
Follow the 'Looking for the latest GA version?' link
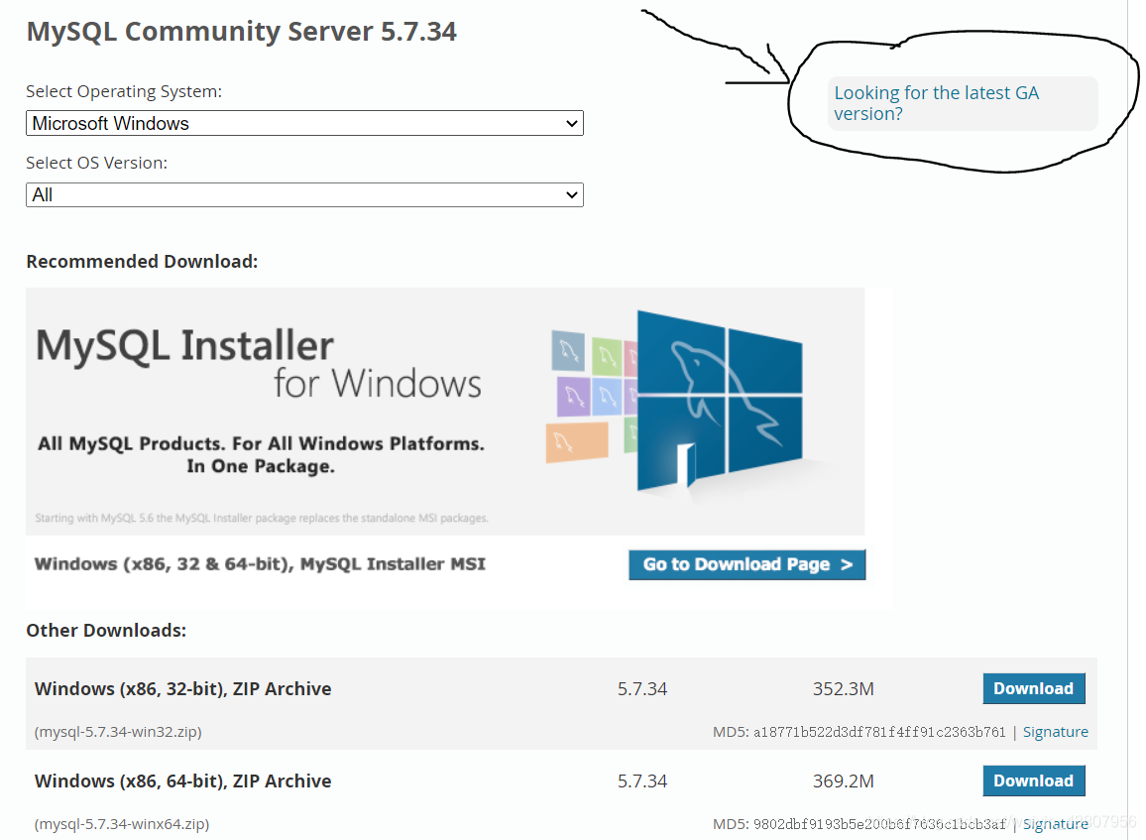click(x=936, y=103)
